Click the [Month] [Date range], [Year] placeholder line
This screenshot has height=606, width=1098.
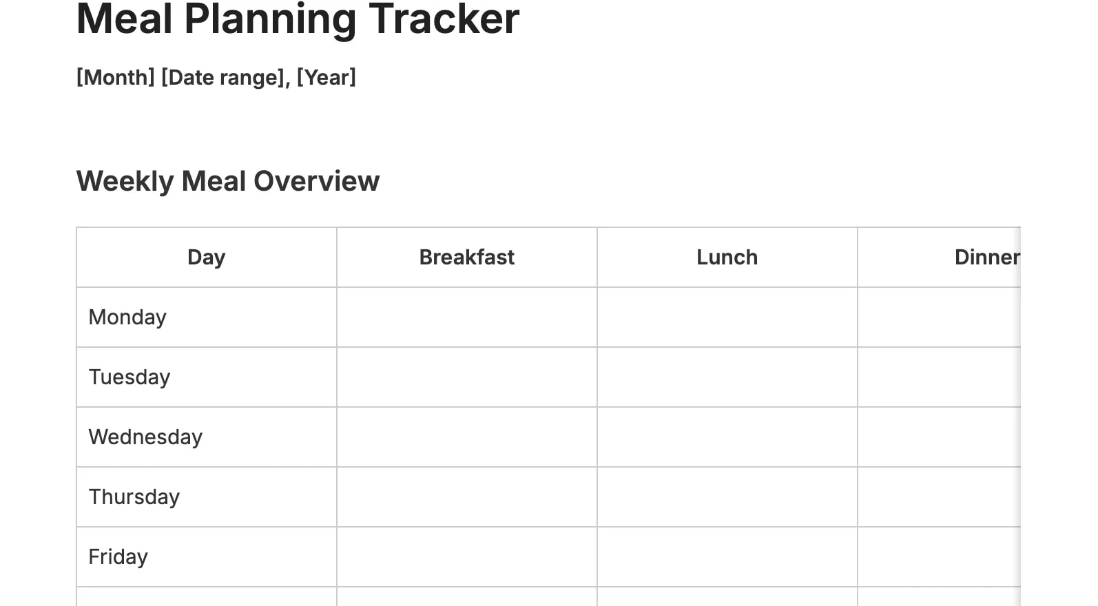(216, 77)
